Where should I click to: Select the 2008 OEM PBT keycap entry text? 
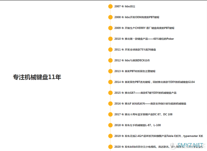tap(137, 17)
